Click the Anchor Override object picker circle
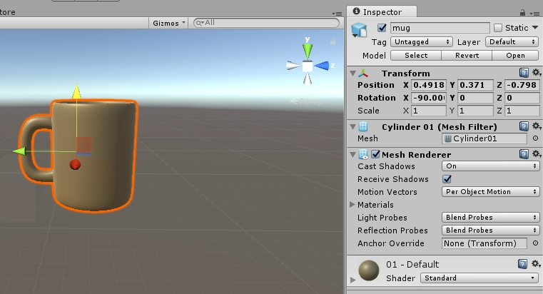Image resolution: width=543 pixels, height=294 pixels. (535, 243)
